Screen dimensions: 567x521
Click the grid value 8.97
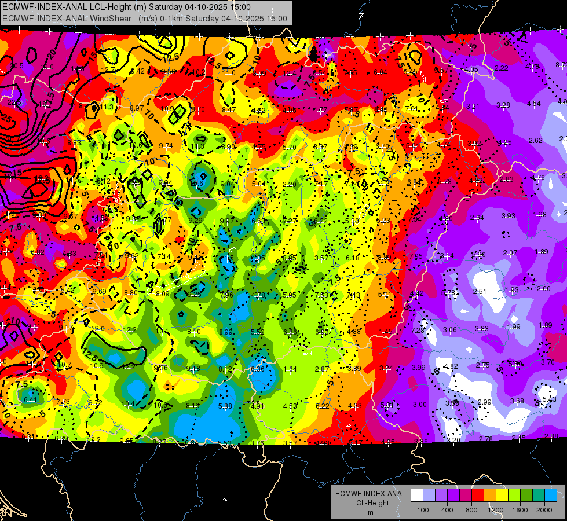137,108
